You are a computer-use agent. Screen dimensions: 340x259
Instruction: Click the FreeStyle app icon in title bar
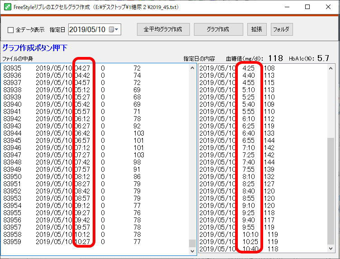(8, 7)
